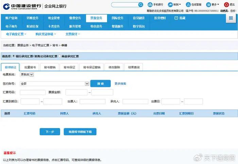Click the blue 搜索 button
Image resolution: width=238 pixels, height=164 pixels.
click(x=101, y=84)
